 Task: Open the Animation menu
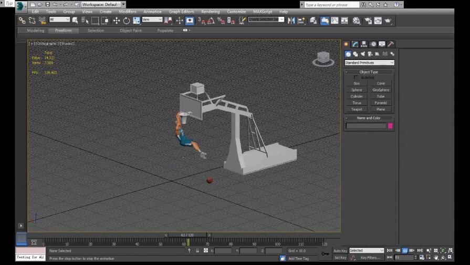pos(152,12)
